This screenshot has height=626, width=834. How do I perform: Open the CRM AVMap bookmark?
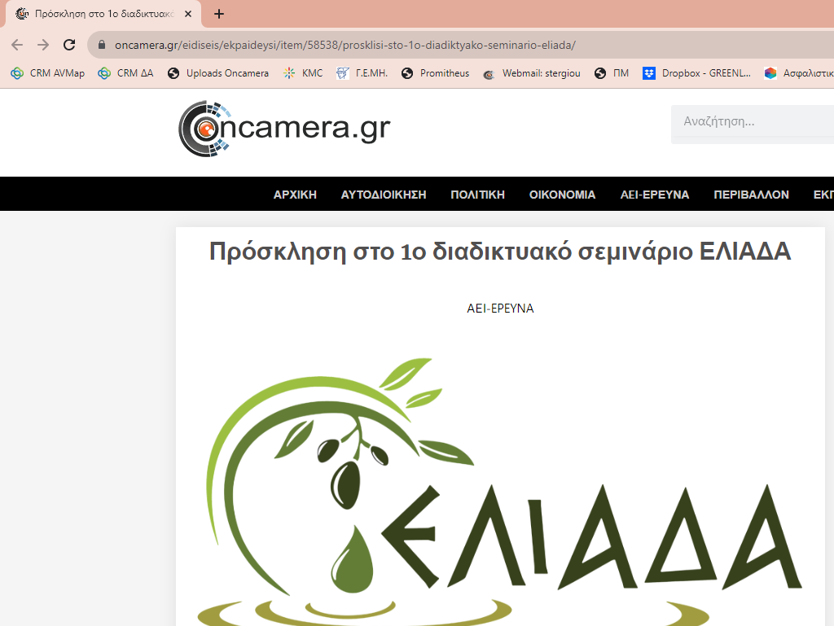coord(47,73)
